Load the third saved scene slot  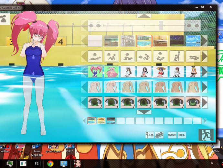[x=111, y=121]
